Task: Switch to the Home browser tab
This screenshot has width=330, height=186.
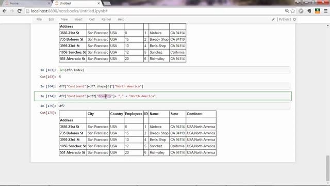Action: [x=27, y=4]
